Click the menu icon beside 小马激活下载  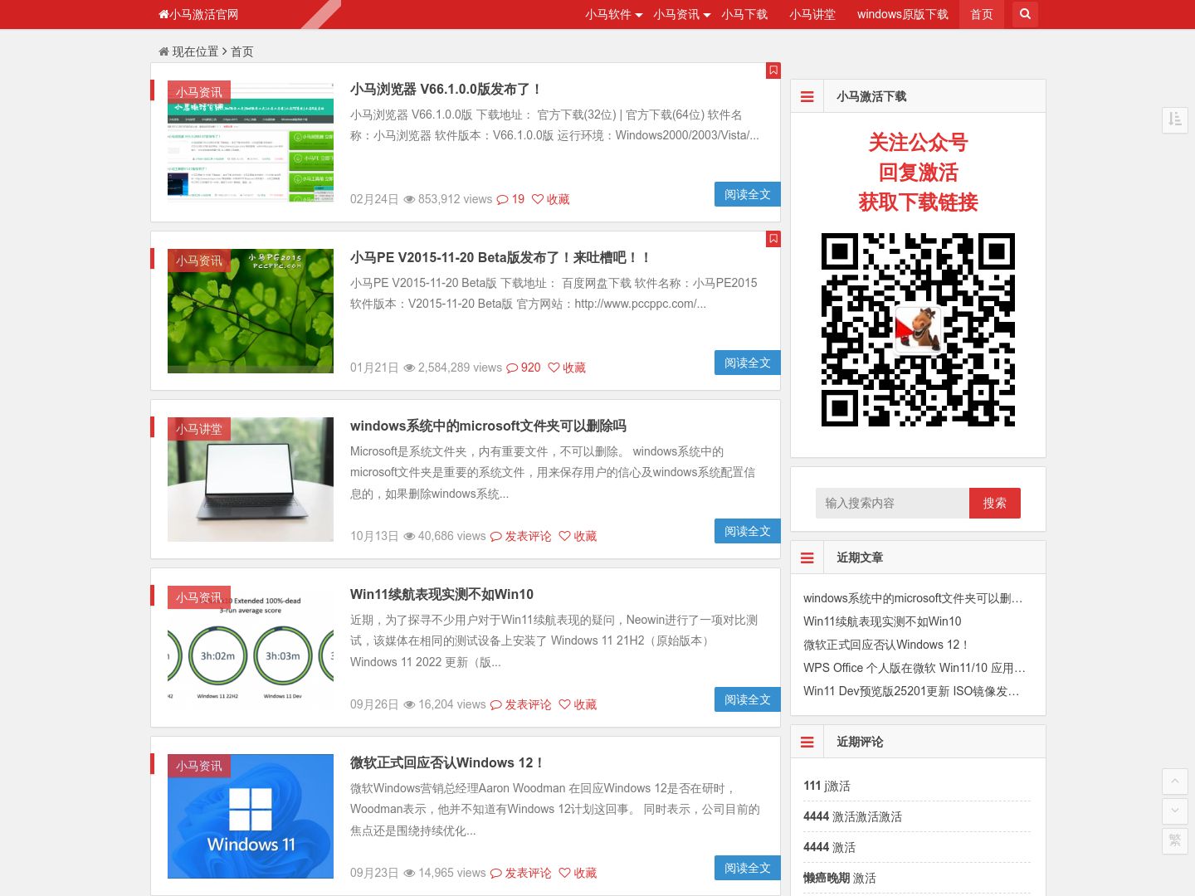(x=807, y=96)
